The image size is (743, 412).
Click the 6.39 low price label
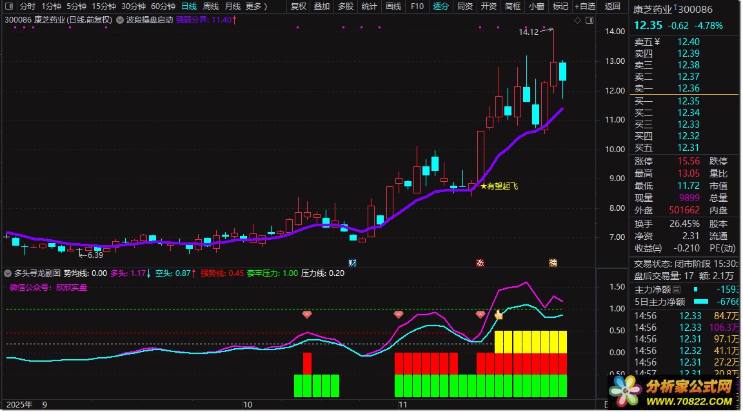point(95,255)
